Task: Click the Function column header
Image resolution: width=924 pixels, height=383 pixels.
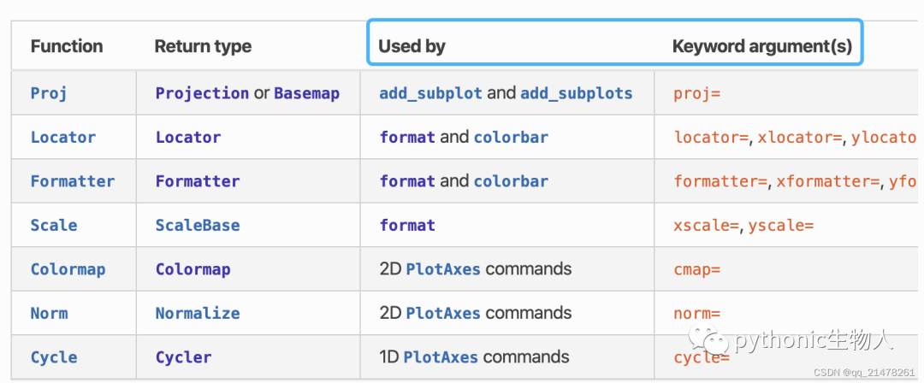Action: click(67, 46)
